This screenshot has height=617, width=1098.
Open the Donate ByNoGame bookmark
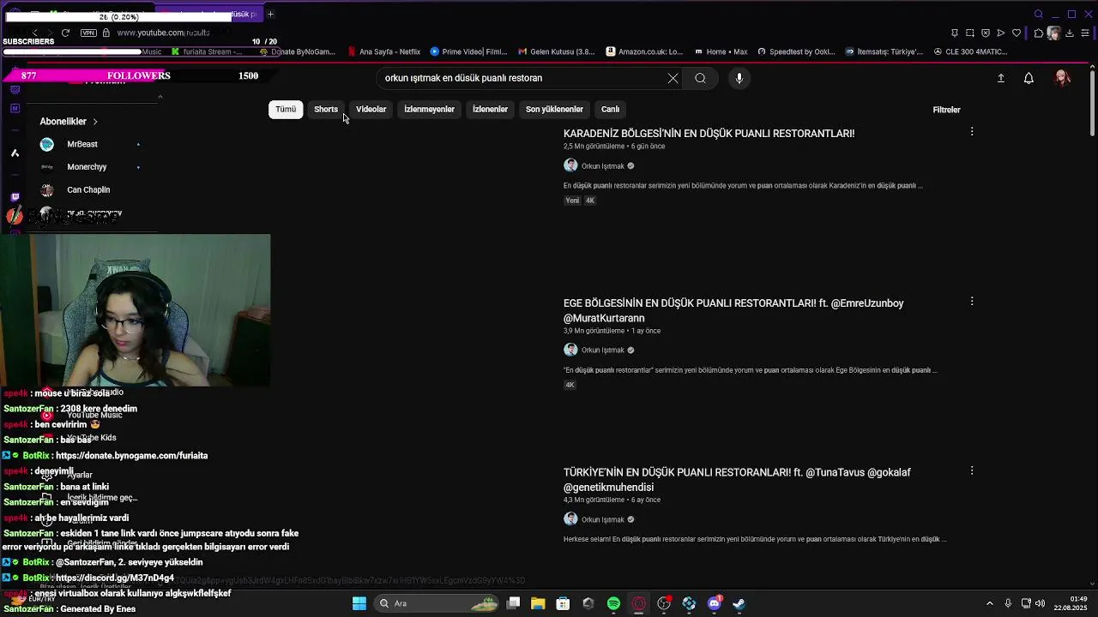click(x=296, y=51)
